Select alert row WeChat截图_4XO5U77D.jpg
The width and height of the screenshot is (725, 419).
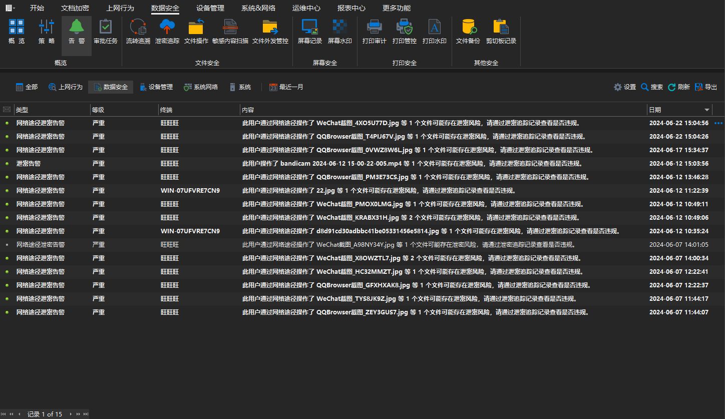(363, 123)
